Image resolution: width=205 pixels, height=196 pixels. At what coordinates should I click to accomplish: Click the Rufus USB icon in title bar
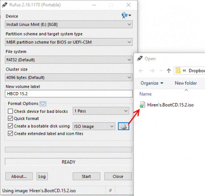(5, 5)
